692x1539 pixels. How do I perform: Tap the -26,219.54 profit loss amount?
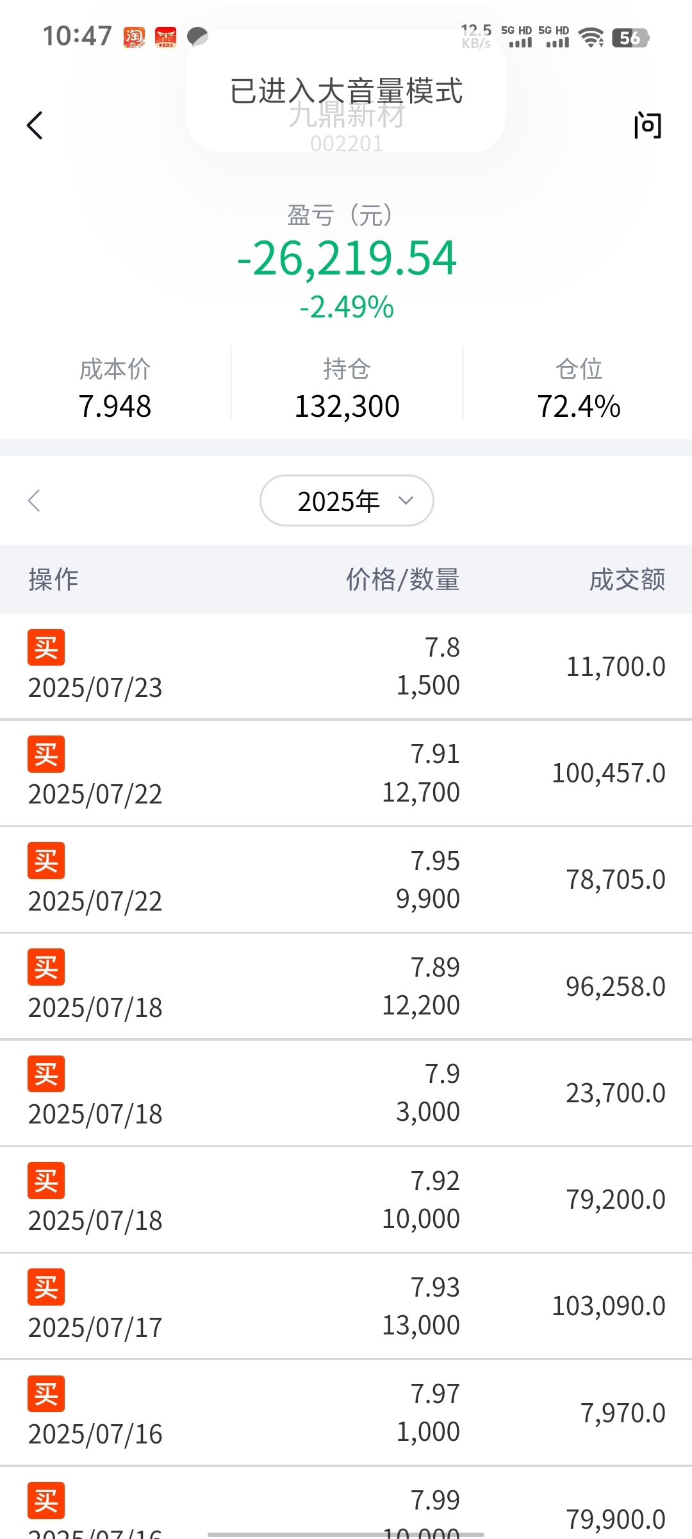click(x=347, y=258)
